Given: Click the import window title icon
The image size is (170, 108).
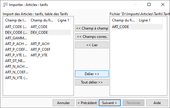Looking at the screenshot, I should [5, 5].
